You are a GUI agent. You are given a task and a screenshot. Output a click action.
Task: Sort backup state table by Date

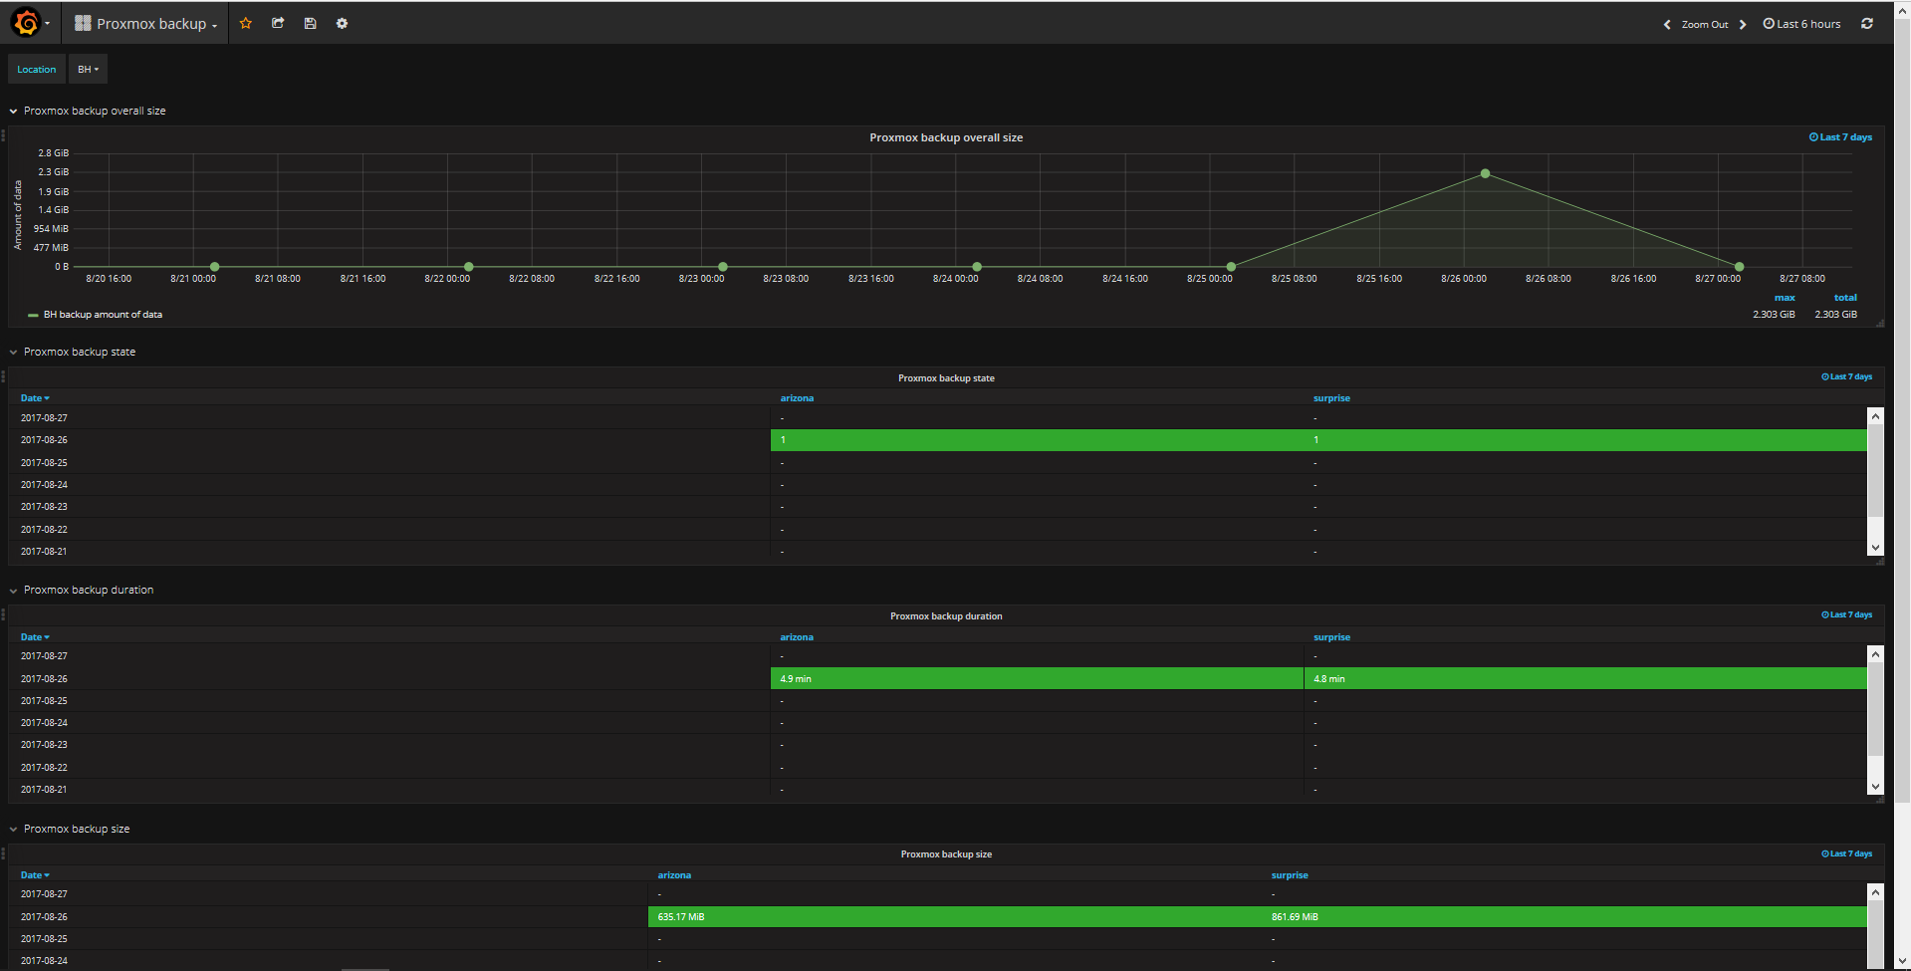35,398
